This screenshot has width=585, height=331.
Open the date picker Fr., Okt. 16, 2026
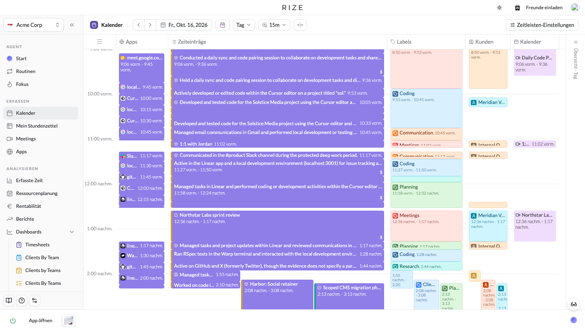(x=184, y=25)
